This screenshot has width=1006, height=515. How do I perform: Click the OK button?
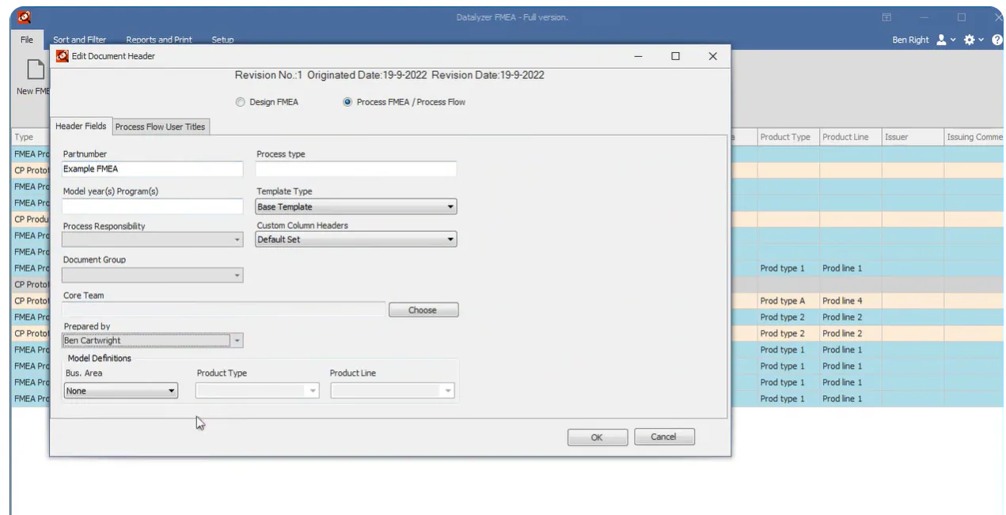pos(598,437)
